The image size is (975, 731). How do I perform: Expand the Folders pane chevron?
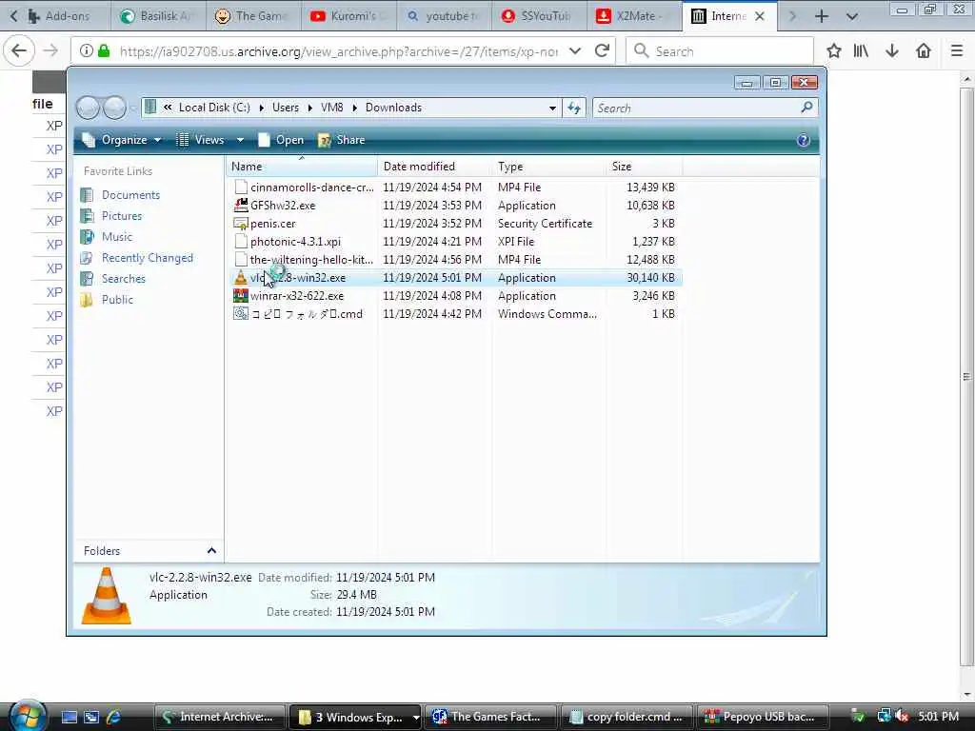[x=211, y=551]
